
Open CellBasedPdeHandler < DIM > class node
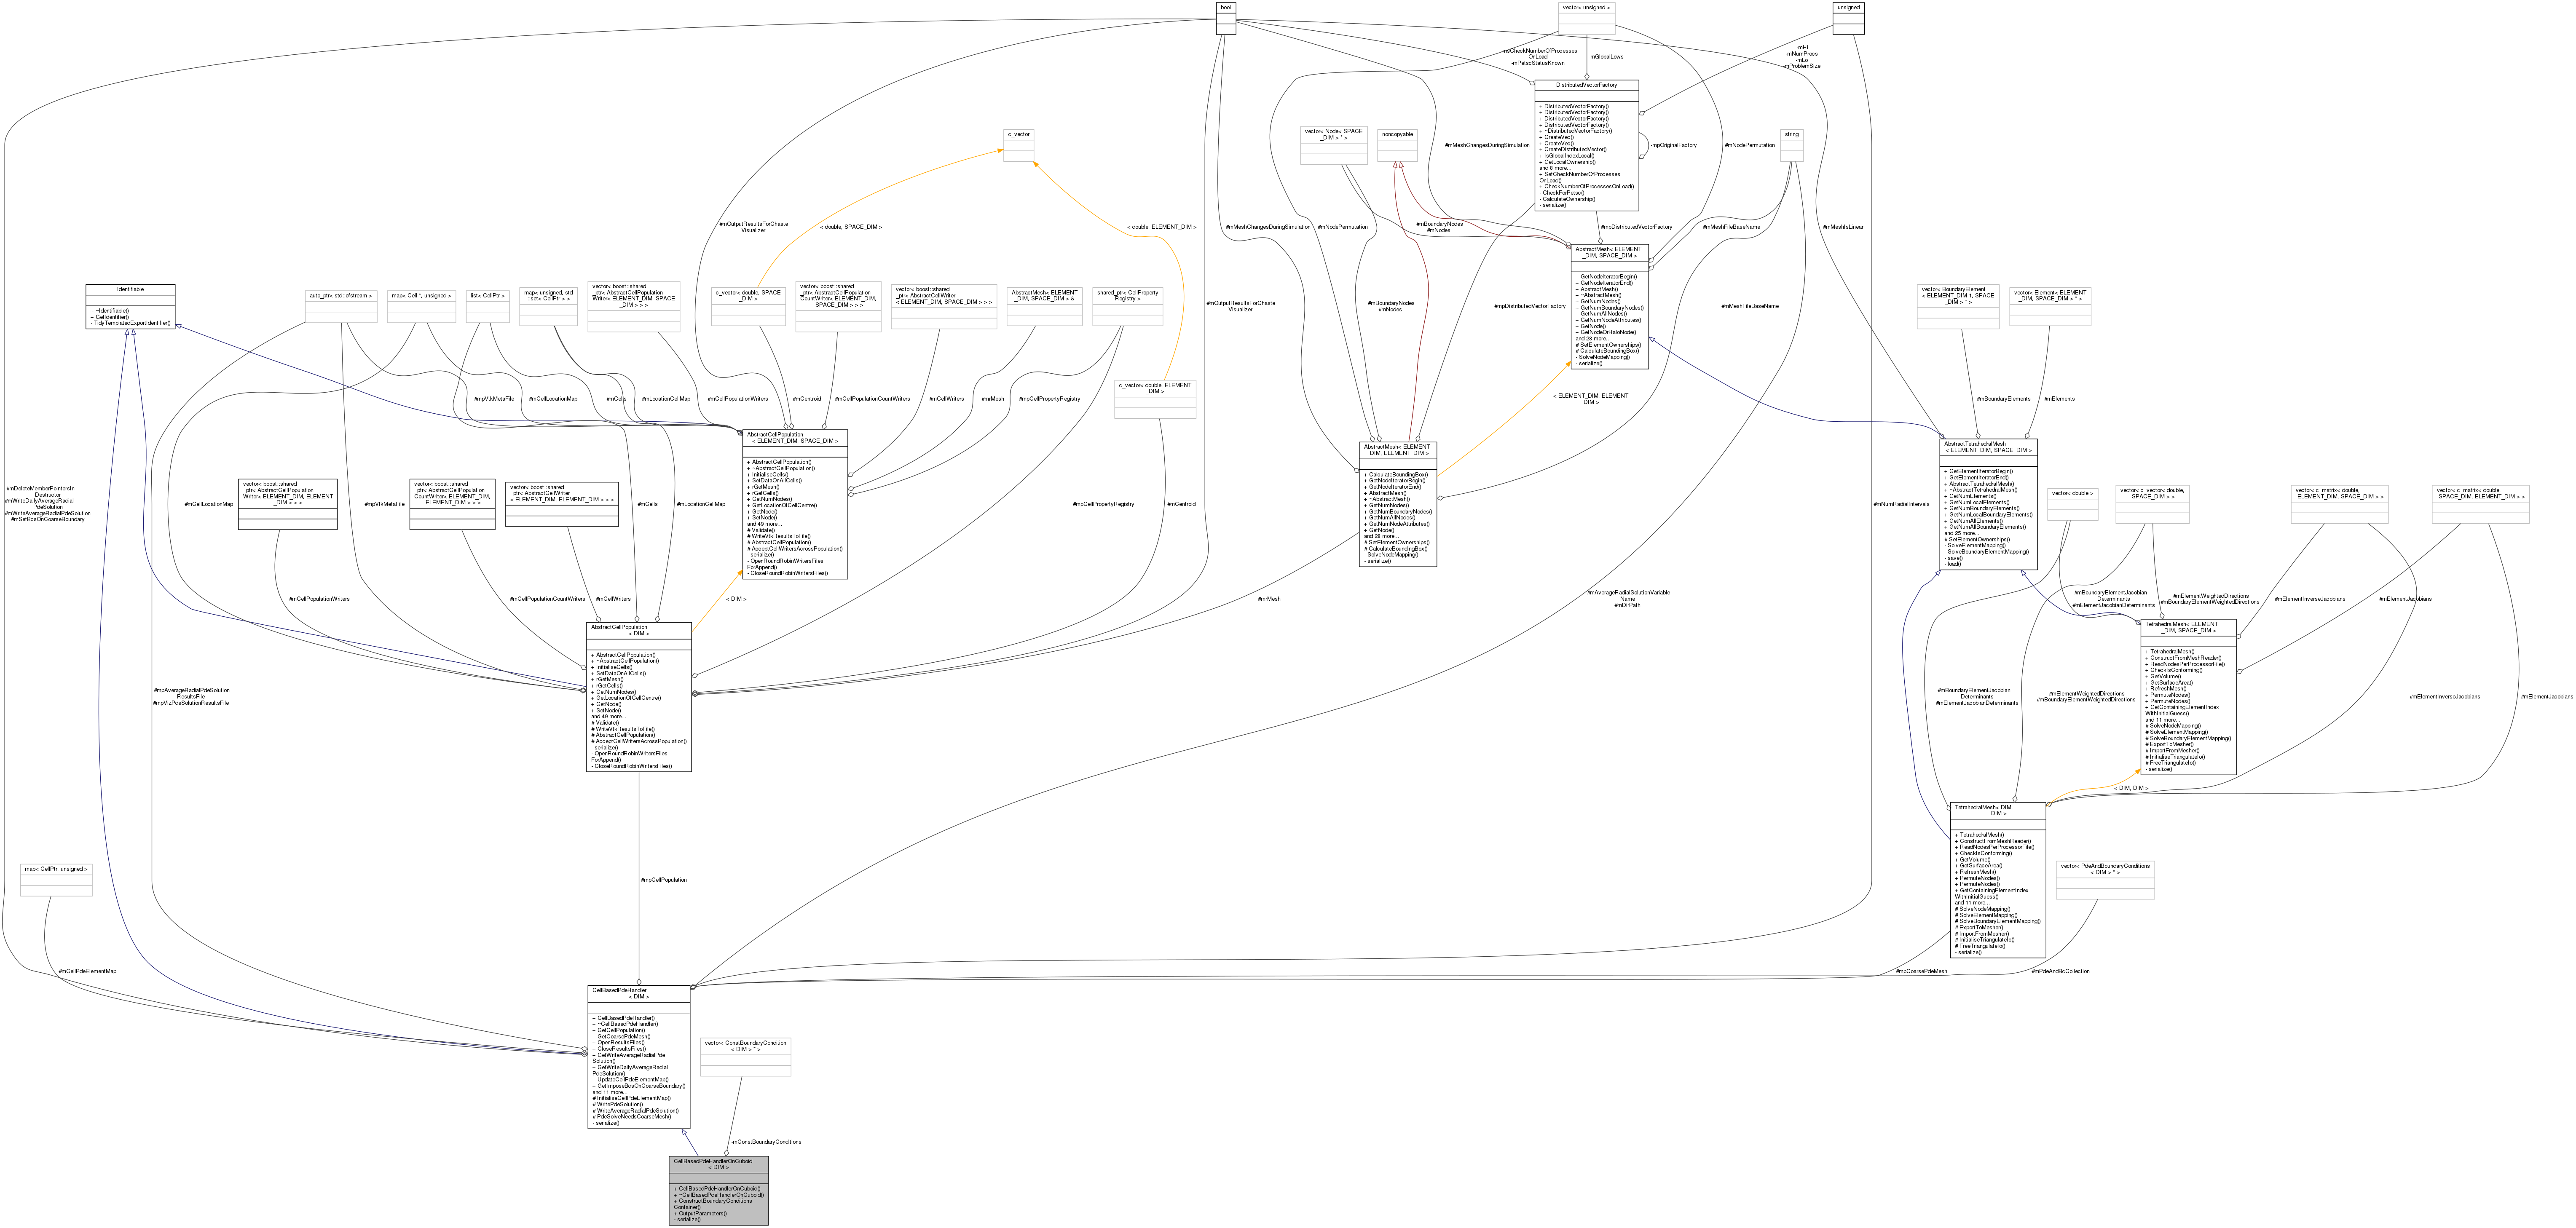point(639,1057)
